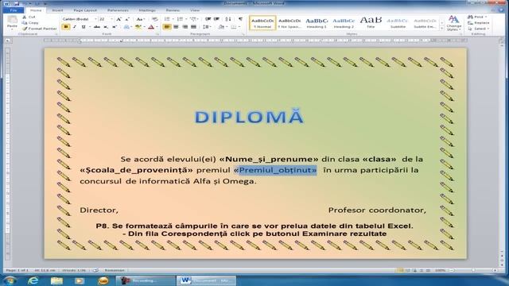Image resolution: width=509 pixels, height=286 pixels.
Task: Click the Replace command
Action: tap(479, 23)
